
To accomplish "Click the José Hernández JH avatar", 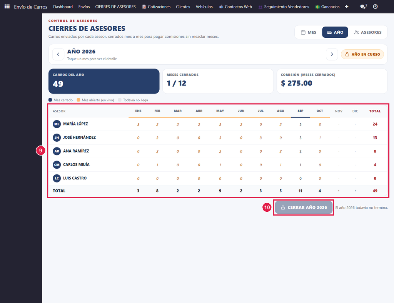I will [x=57, y=137].
